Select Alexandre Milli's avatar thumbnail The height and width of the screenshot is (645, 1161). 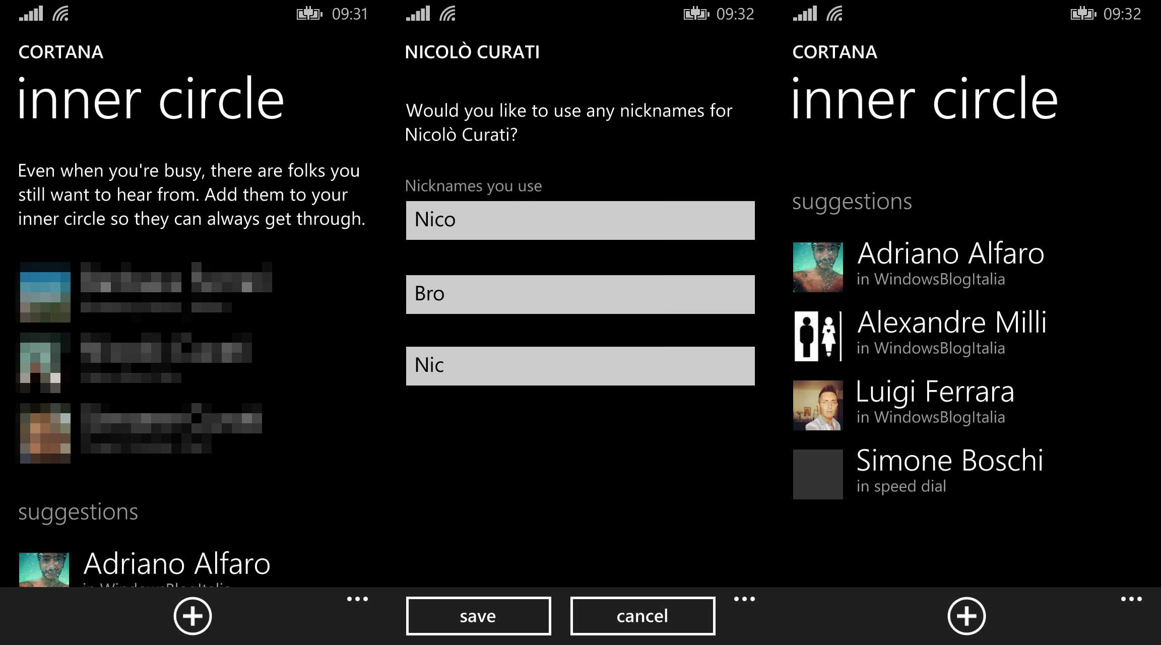818,336
